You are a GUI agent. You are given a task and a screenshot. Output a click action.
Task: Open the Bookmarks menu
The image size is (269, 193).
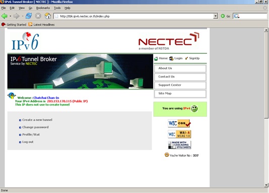pos(43,8)
